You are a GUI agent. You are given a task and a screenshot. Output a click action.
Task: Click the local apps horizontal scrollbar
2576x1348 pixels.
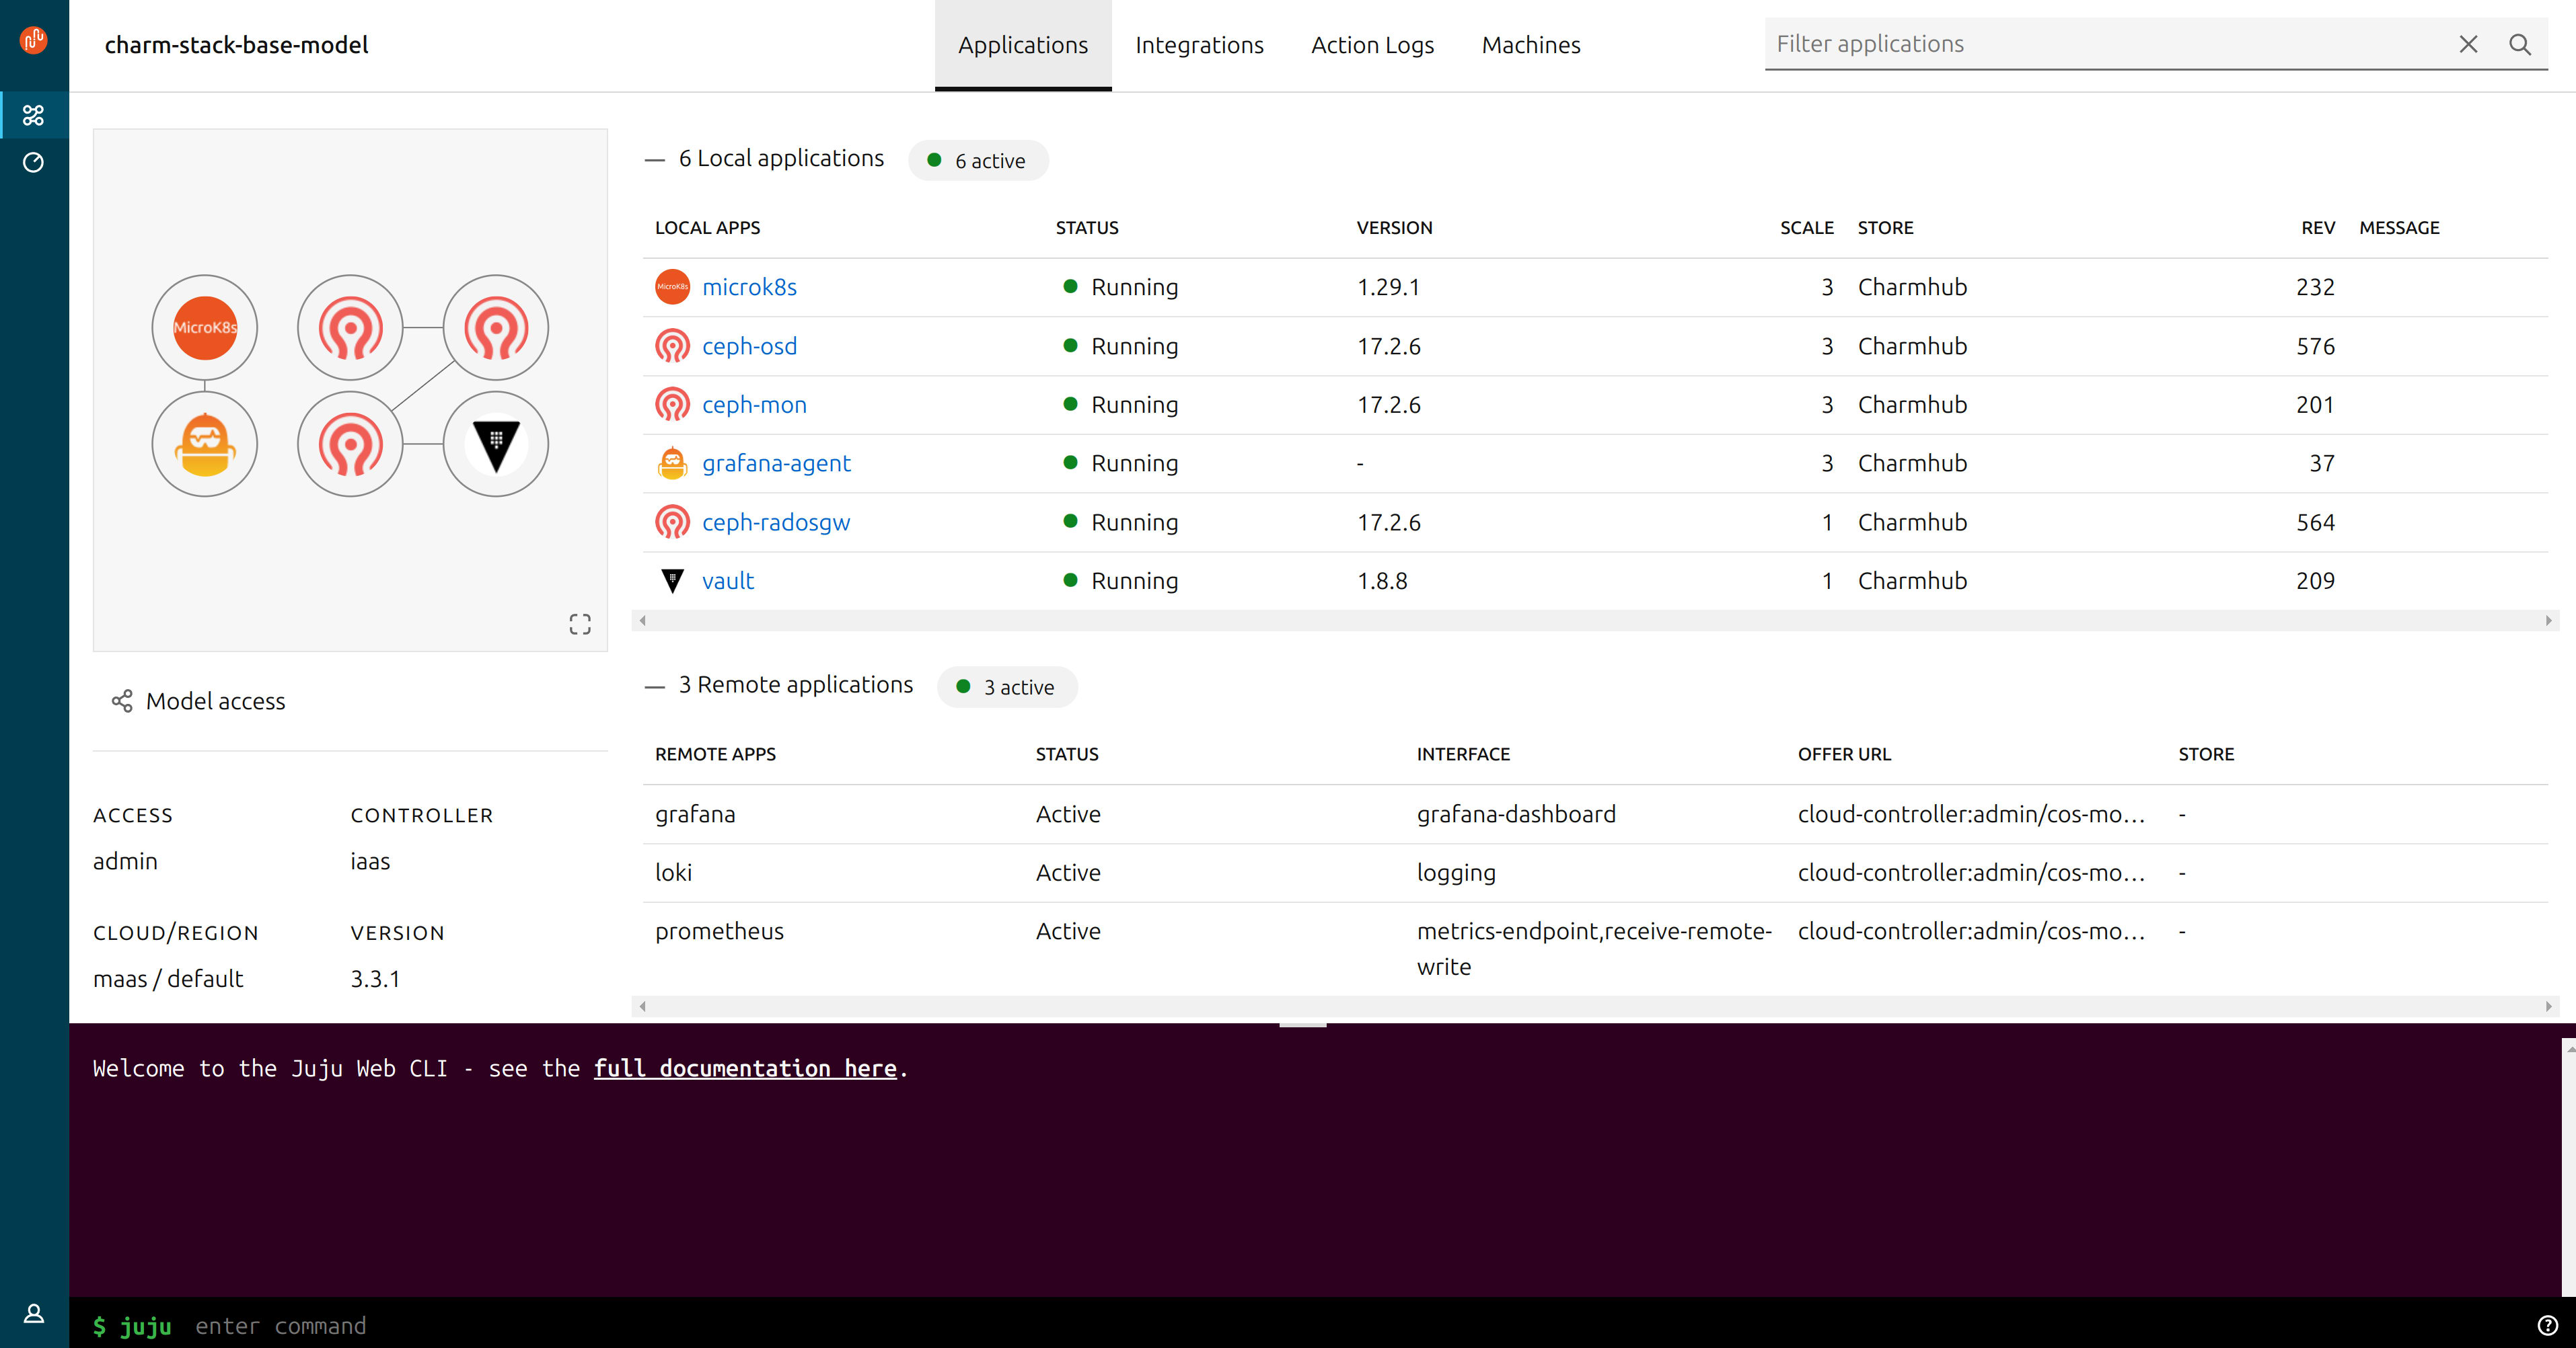pyautogui.click(x=1595, y=621)
